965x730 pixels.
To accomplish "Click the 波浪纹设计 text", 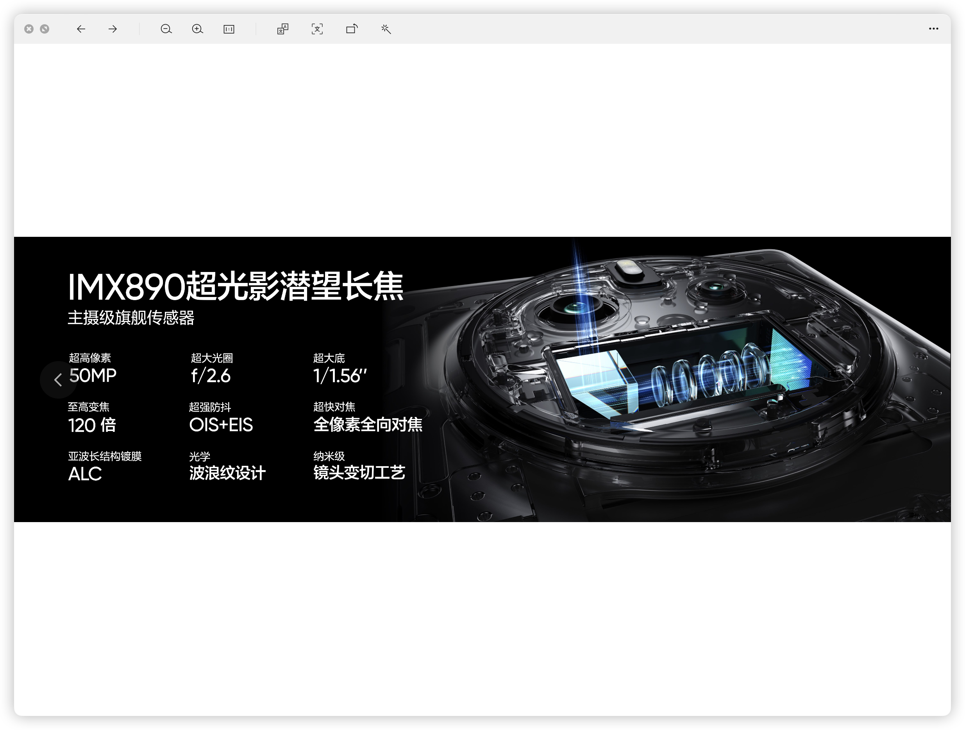I will (227, 473).
